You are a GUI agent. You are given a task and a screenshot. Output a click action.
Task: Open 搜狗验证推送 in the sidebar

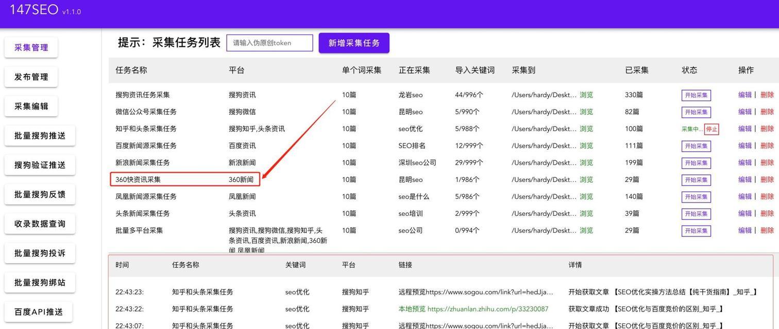(x=40, y=165)
